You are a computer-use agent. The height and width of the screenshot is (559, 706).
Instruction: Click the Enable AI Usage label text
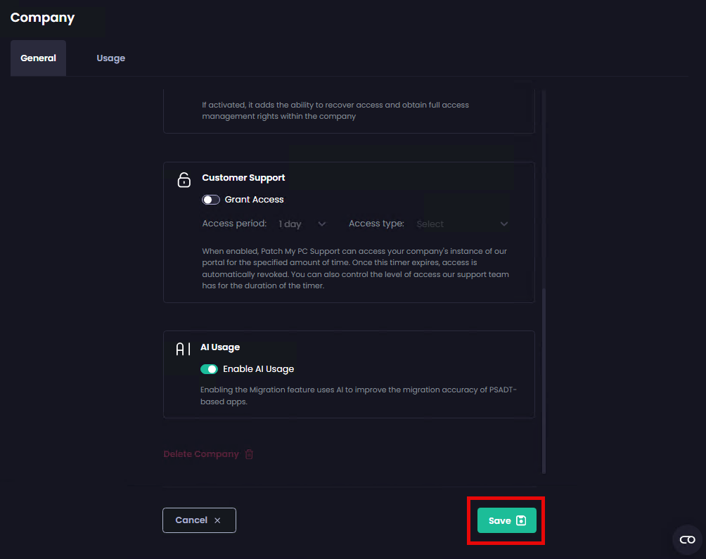click(x=258, y=369)
